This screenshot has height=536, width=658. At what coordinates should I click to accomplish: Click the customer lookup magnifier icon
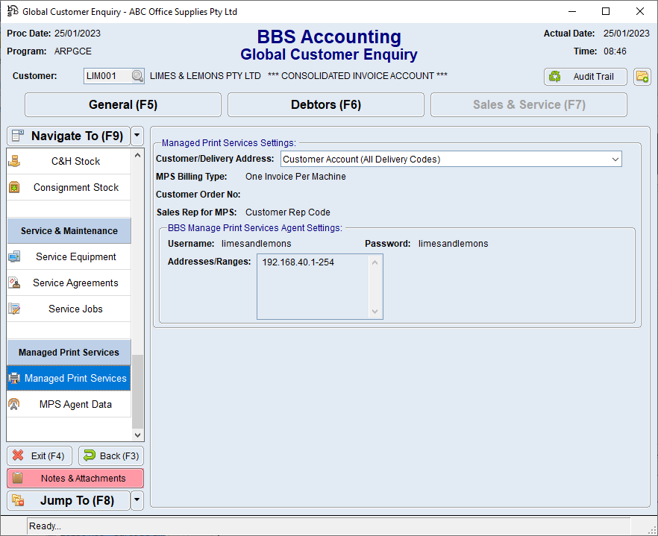click(137, 76)
